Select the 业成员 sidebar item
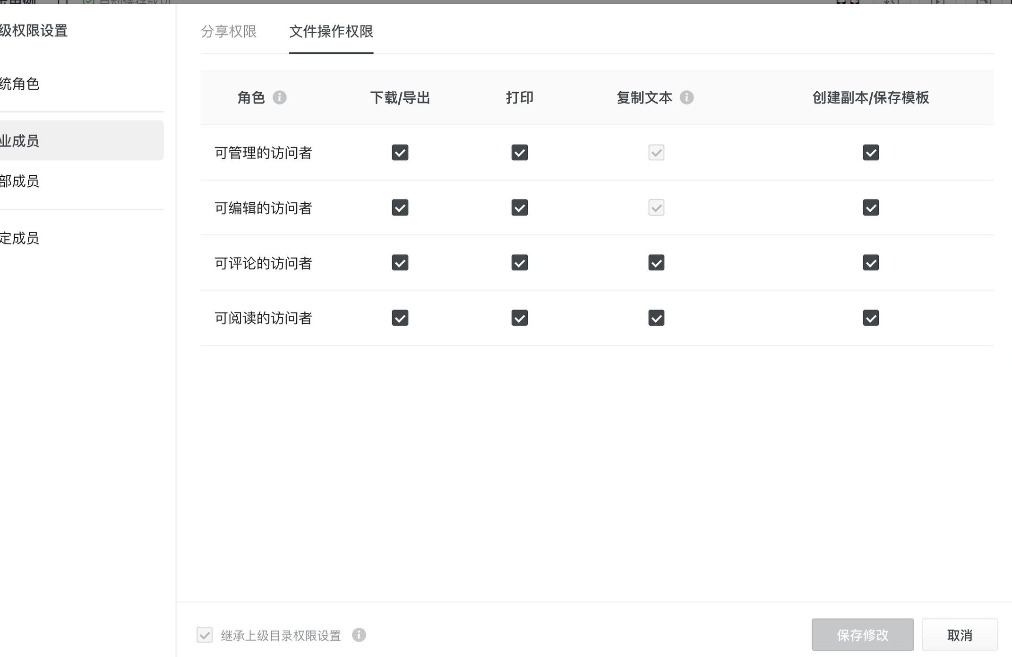Viewport: 1012px width, 657px height. pos(81,140)
